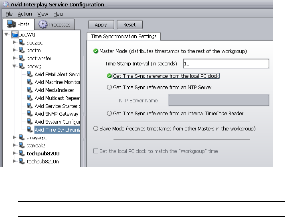Click the Avid Service Starter icon
This screenshot has height=217, width=285.
click(30, 106)
